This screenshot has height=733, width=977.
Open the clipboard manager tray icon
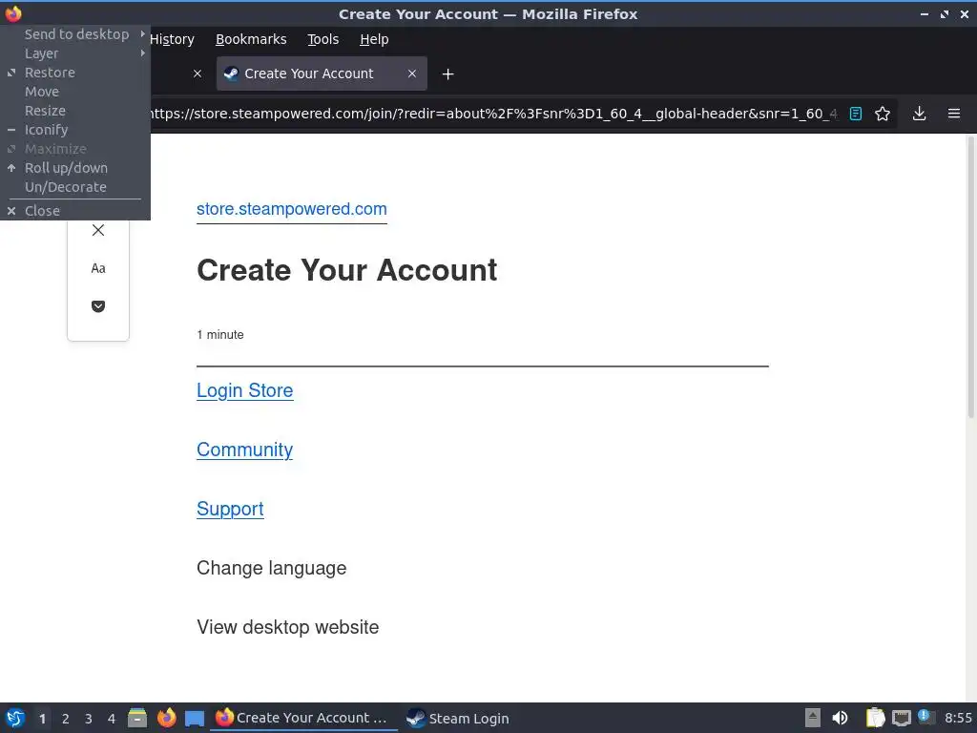[x=875, y=718]
